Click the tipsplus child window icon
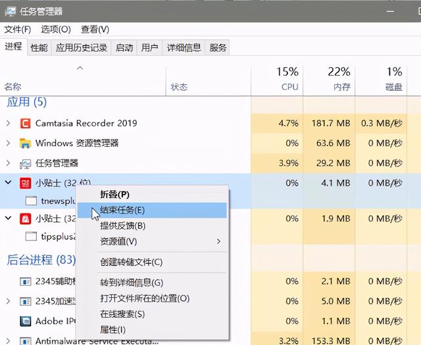Image resolution: width=421 pixels, height=345 pixels. click(x=31, y=236)
